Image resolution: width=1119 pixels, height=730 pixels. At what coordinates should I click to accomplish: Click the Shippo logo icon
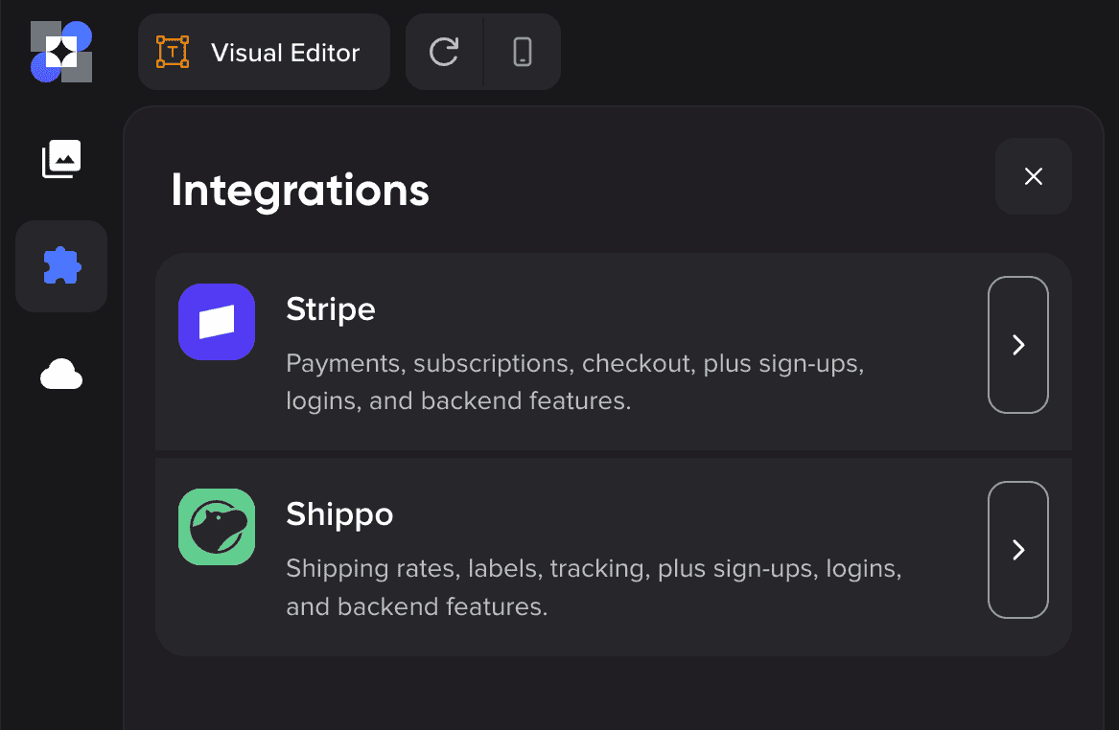tap(217, 527)
